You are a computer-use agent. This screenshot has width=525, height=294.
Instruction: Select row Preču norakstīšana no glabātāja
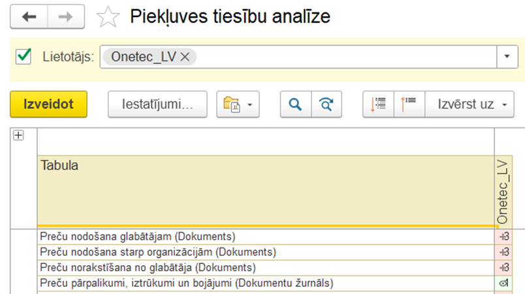coord(266,268)
